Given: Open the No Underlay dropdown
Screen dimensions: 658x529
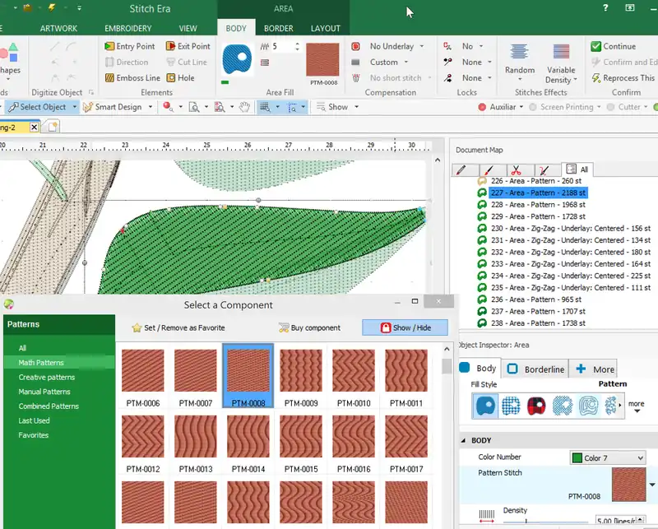Looking at the screenshot, I should point(392,47).
